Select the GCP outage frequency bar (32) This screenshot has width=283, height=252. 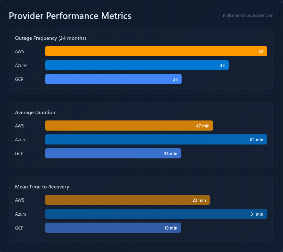click(x=113, y=79)
